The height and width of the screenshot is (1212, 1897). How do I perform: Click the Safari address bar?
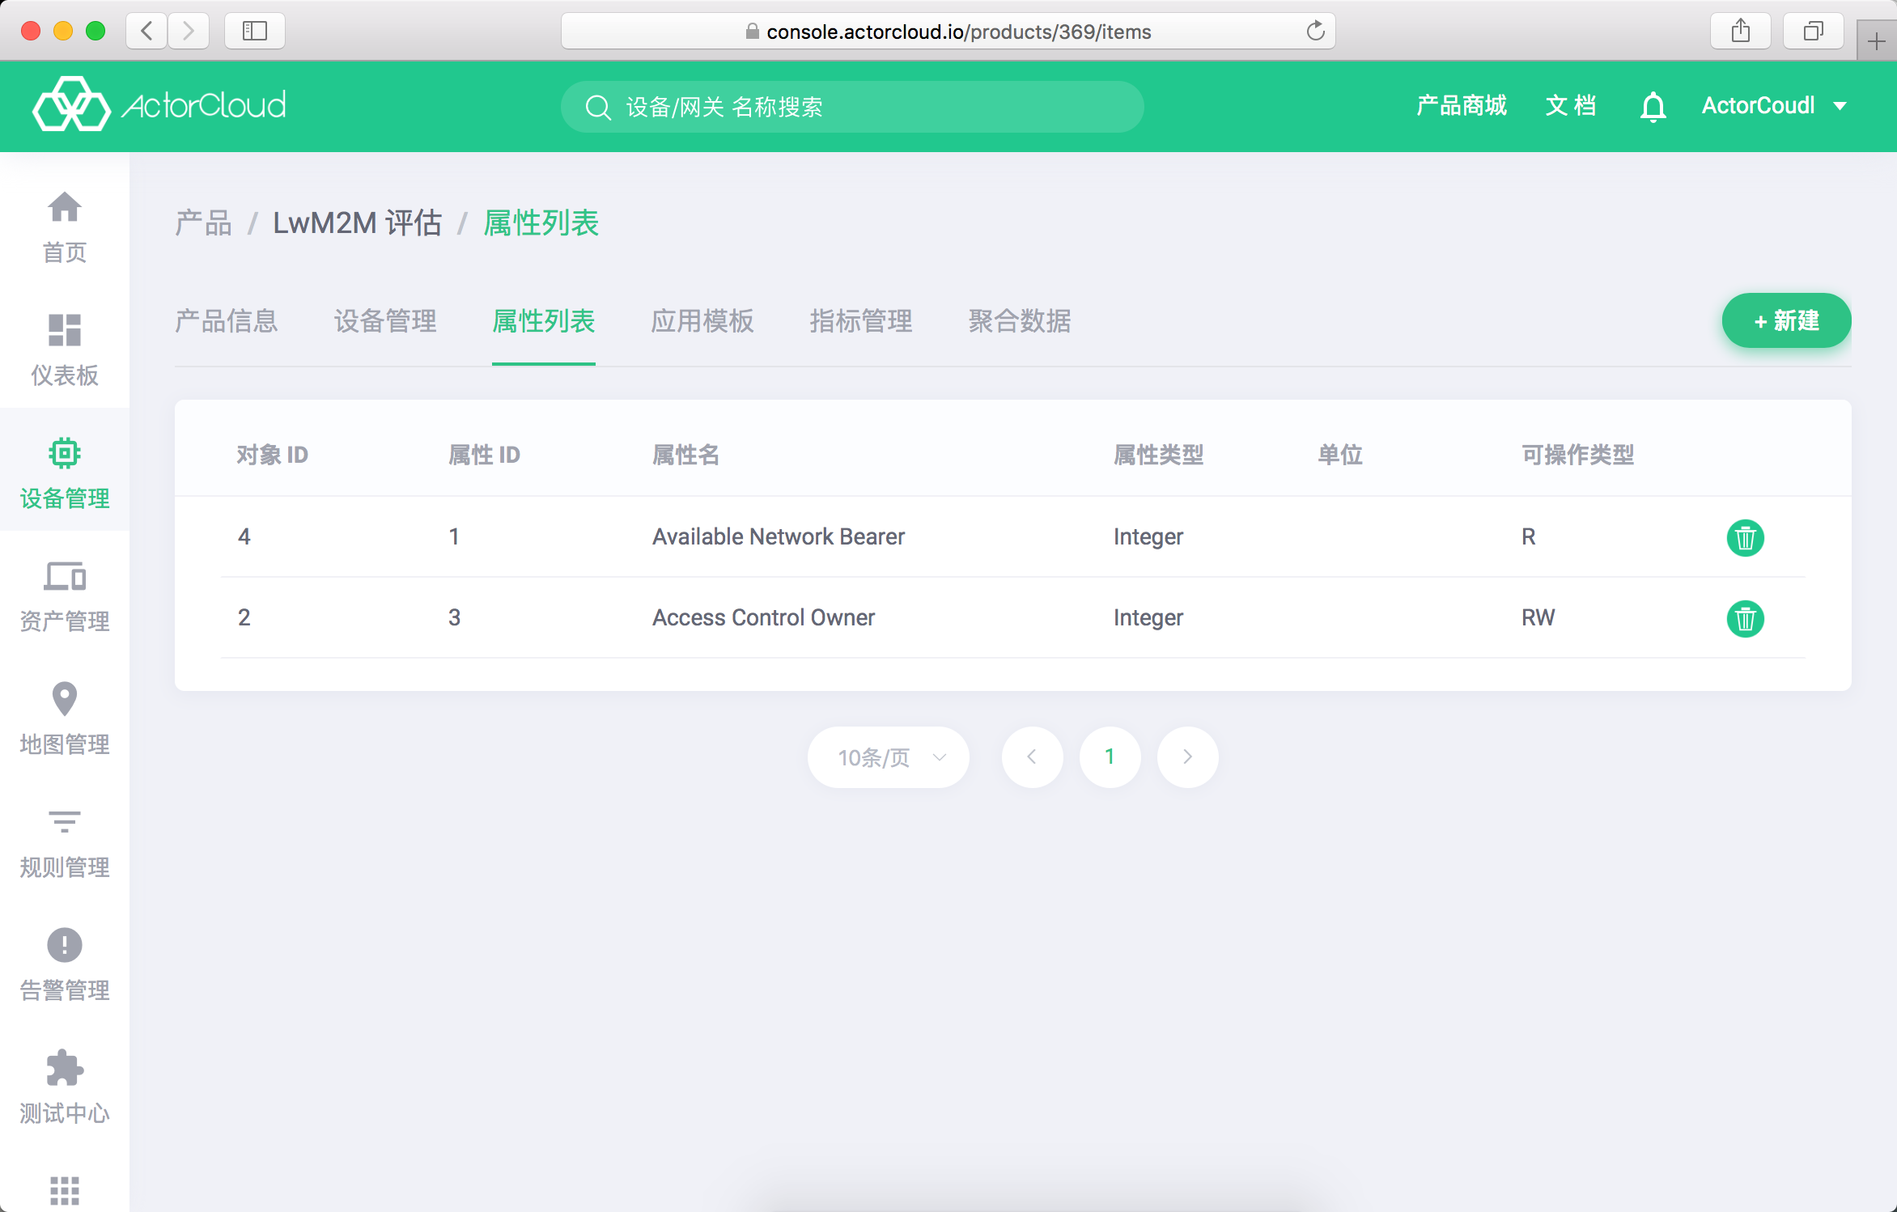click(948, 31)
